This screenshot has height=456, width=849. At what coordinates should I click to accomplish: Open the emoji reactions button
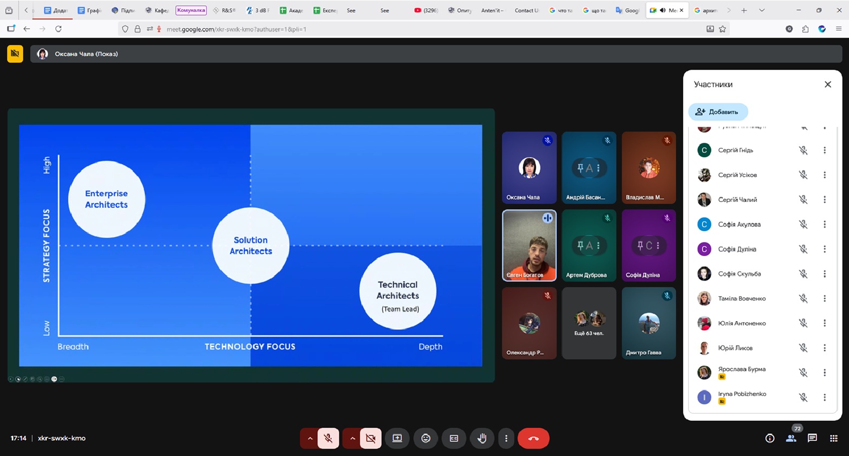tap(426, 438)
